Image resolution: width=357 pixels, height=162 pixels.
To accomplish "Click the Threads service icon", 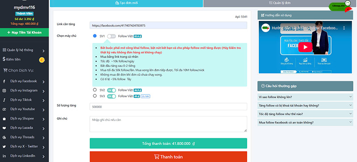I will click(4, 137).
